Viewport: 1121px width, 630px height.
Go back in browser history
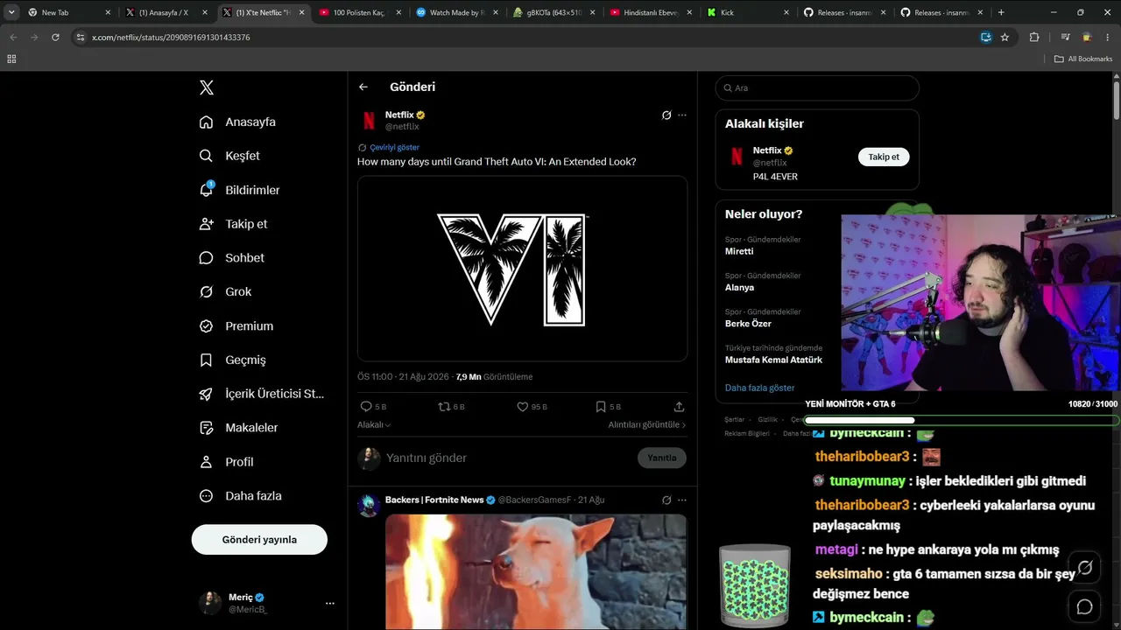pyautogui.click(x=13, y=38)
